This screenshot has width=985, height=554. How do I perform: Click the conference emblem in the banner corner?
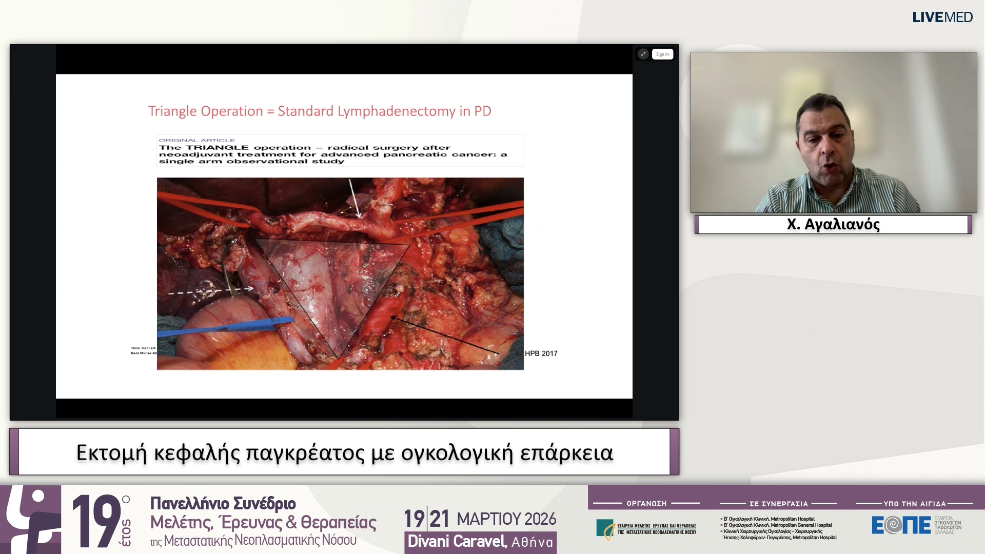pos(30,520)
